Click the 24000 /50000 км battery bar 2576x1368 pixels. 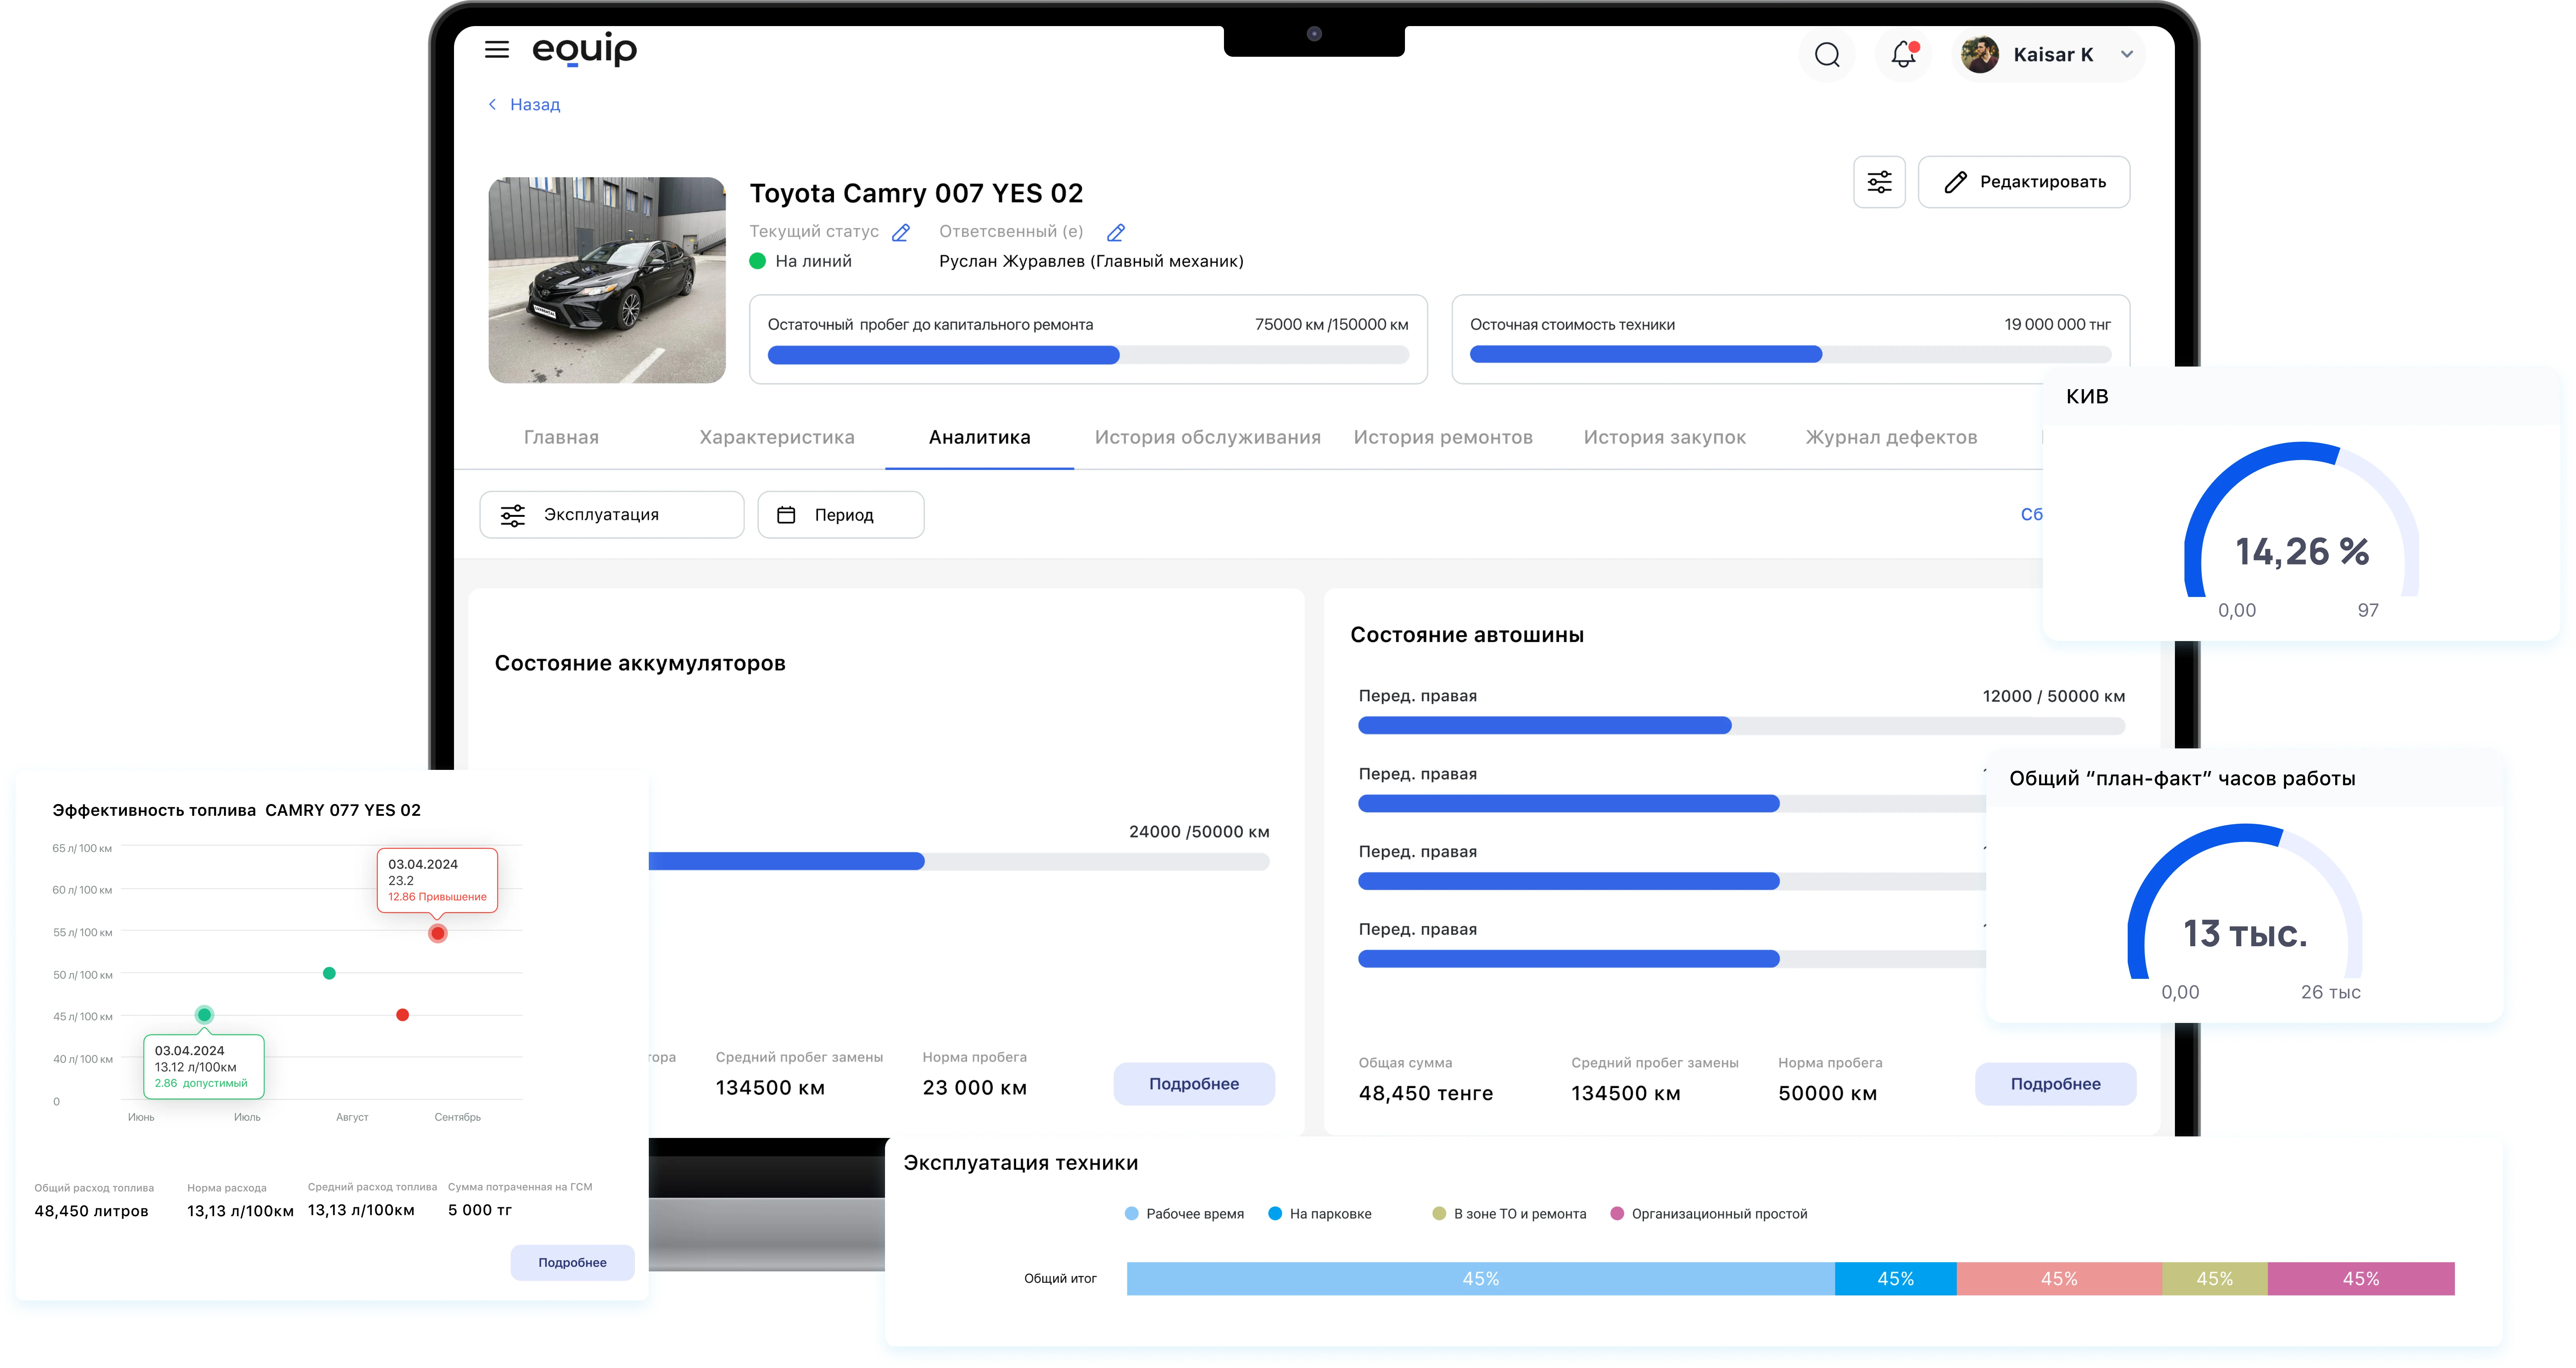point(959,862)
